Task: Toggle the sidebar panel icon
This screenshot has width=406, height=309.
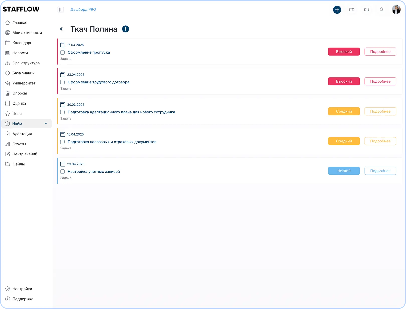Action: 61,10
